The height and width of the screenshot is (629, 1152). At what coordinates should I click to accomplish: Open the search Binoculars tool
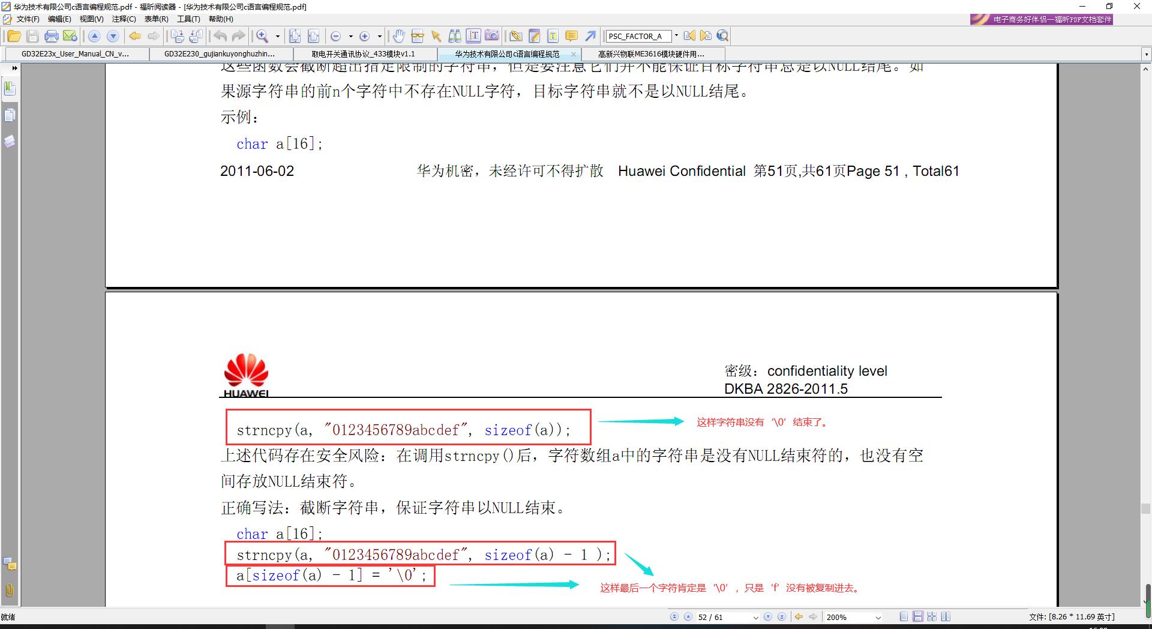[455, 36]
